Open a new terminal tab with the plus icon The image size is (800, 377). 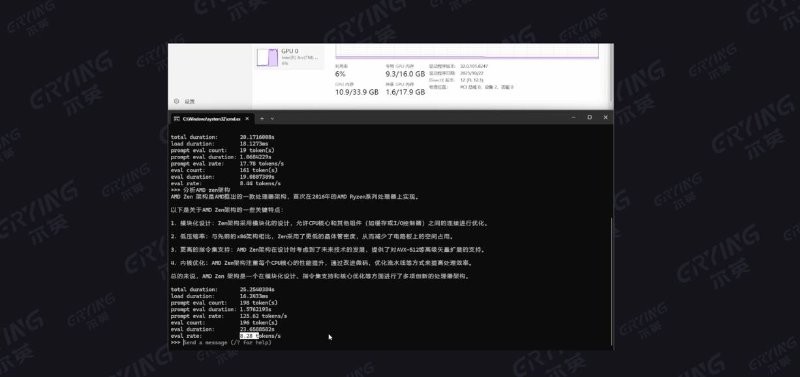[260, 118]
